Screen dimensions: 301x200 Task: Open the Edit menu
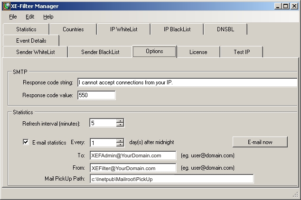point(30,17)
